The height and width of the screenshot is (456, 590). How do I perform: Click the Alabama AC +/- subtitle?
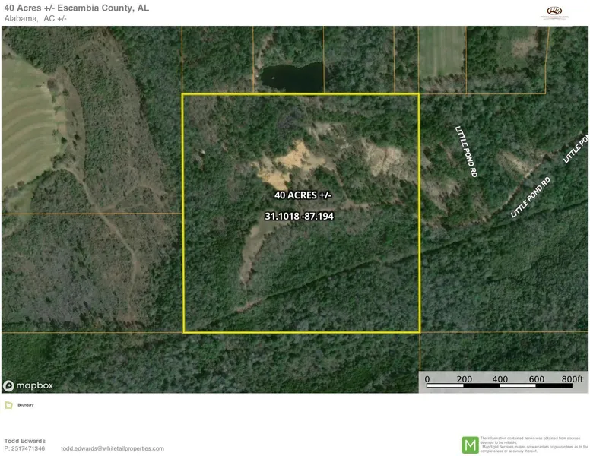36,18
